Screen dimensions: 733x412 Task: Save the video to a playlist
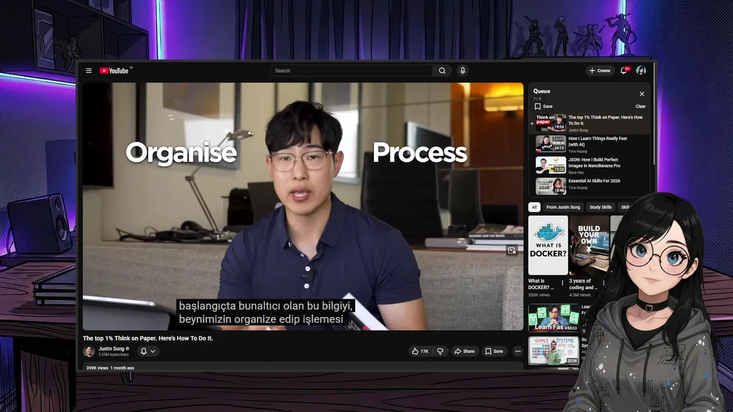pos(494,351)
